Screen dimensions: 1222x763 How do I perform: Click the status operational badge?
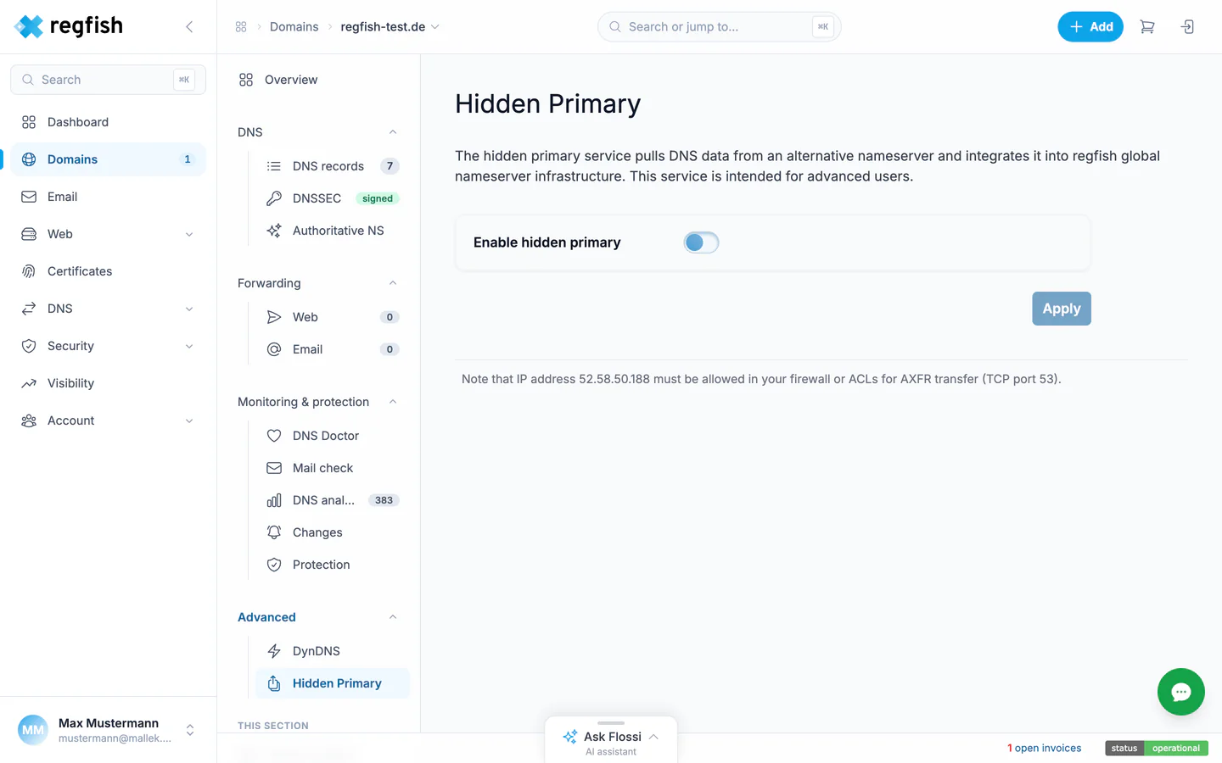point(1157,748)
